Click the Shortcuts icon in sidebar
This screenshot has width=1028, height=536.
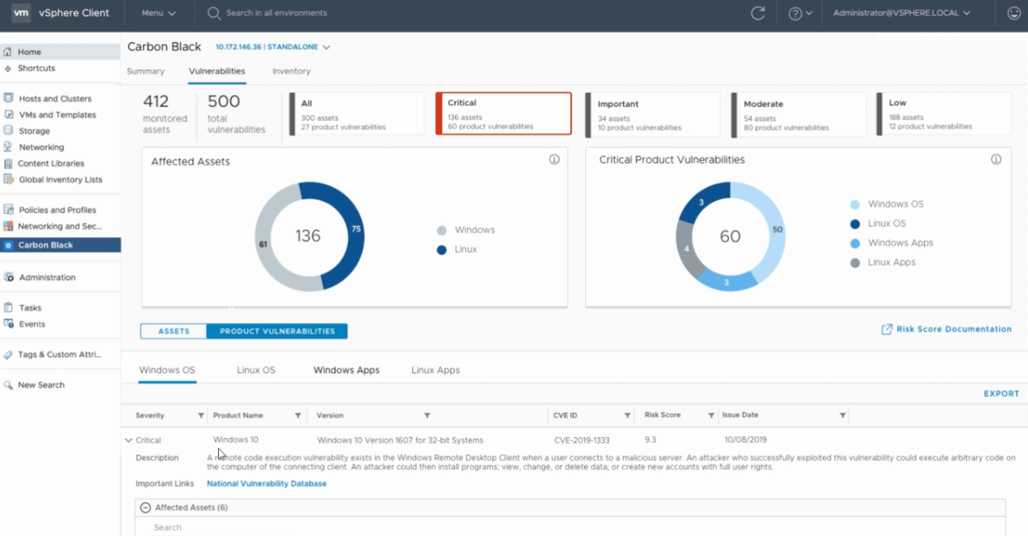8,68
